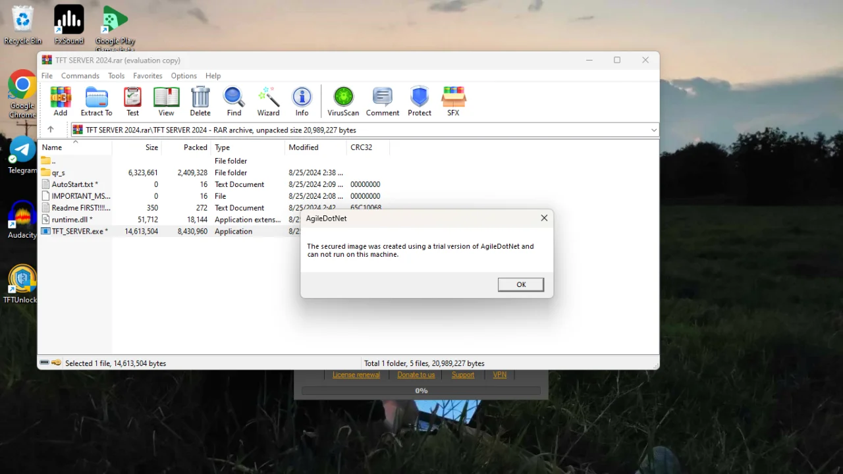Image resolution: width=843 pixels, height=474 pixels.
Task: Click the Donate to us link
Action: coord(416,375)
